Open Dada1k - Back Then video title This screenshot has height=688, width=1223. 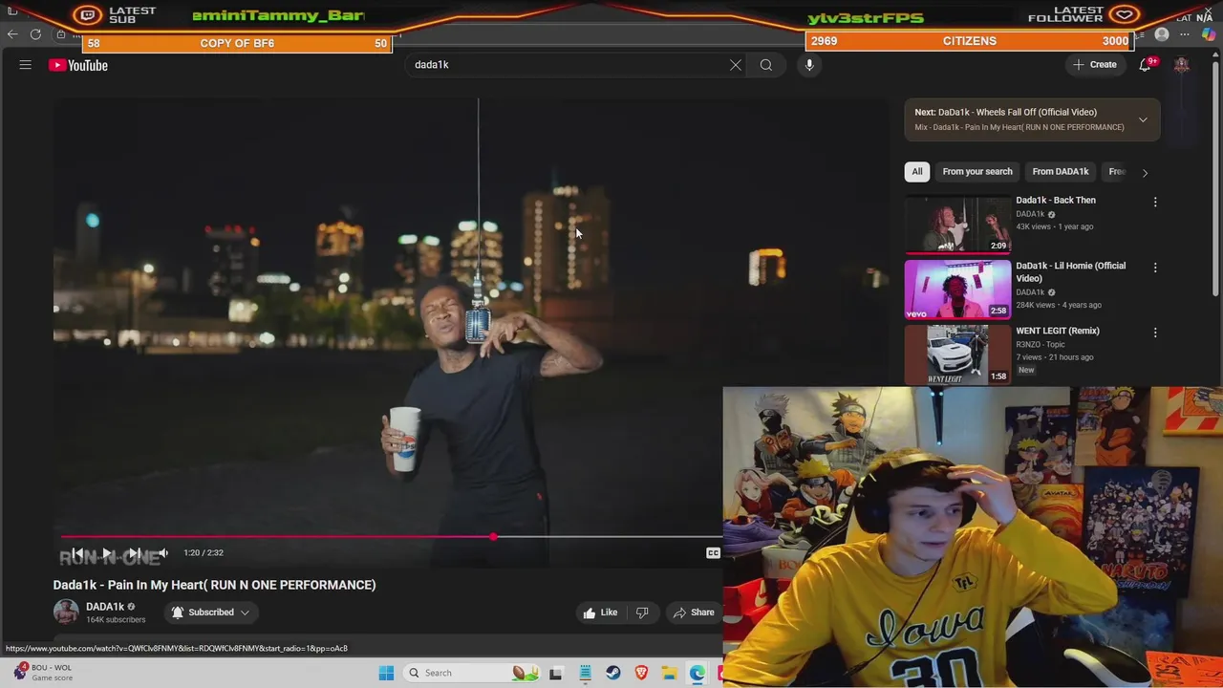[x=1056, y=200]
